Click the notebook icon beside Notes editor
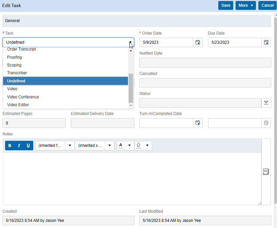This screenshot has height=228, width=277. (x=266, y=172)
